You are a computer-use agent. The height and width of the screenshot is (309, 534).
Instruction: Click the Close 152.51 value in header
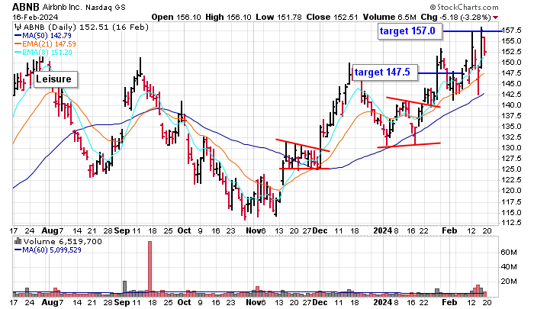pos(332,17)
